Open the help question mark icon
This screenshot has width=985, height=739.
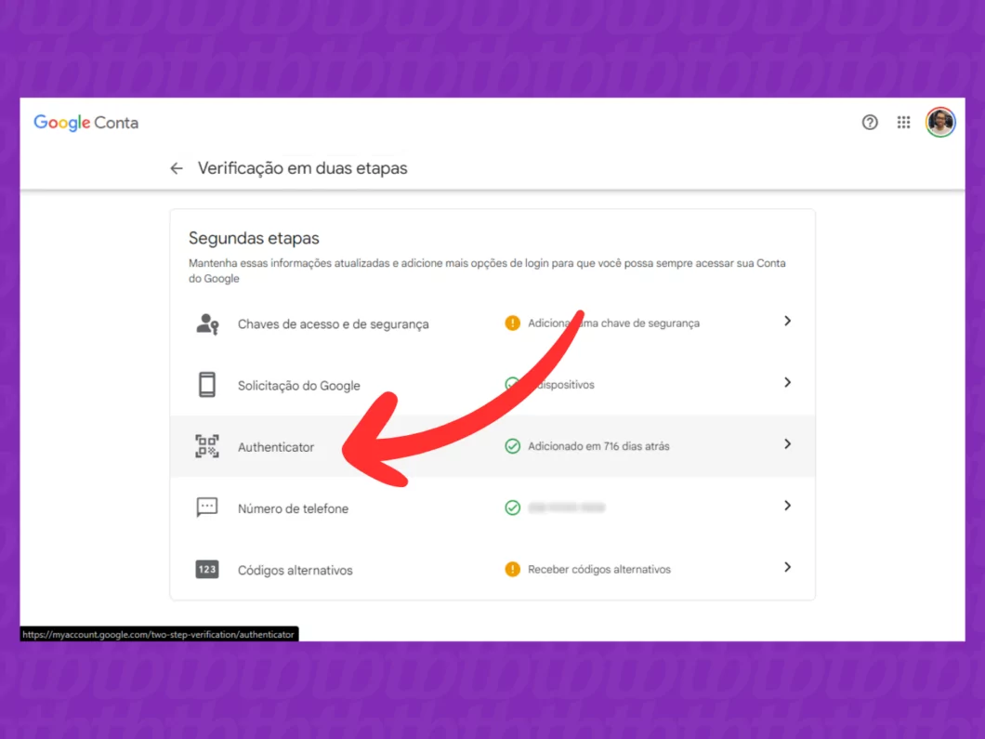pos(870,123)
